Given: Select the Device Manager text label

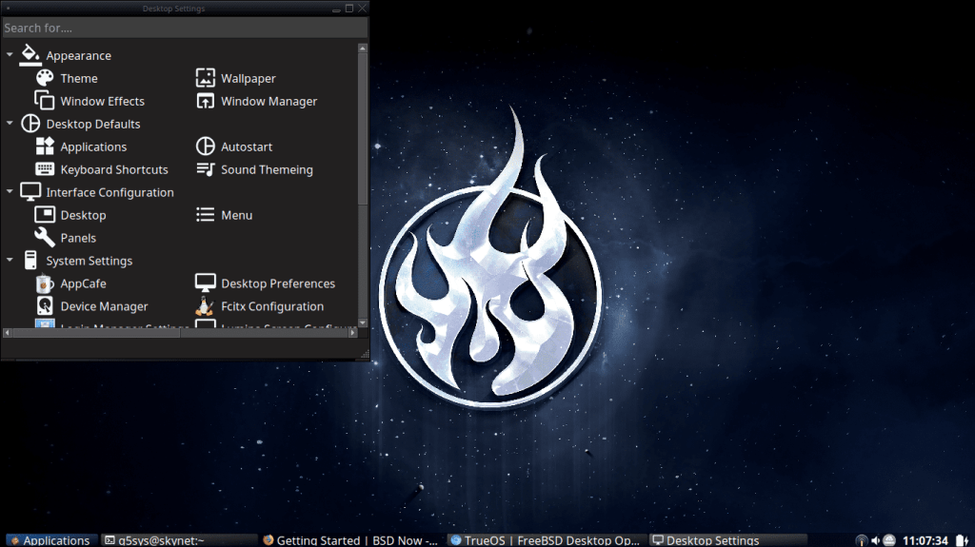Looking at the screenshot, I should coord(104,306).
